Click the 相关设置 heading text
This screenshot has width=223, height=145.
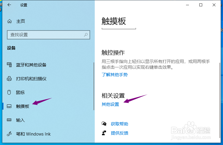click(x=113, y=96)
